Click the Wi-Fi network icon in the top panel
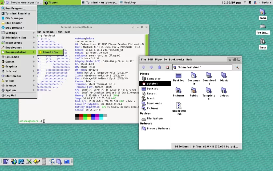Screen dimensions: 273x171 (x=245, y=3)
